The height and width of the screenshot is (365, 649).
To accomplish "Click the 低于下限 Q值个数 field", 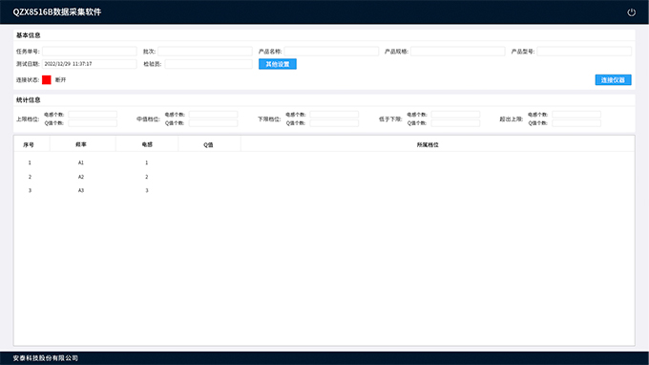I will point(455,123).
